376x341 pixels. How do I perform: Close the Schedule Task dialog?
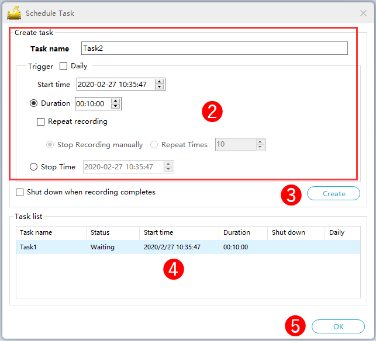point(363,13)
